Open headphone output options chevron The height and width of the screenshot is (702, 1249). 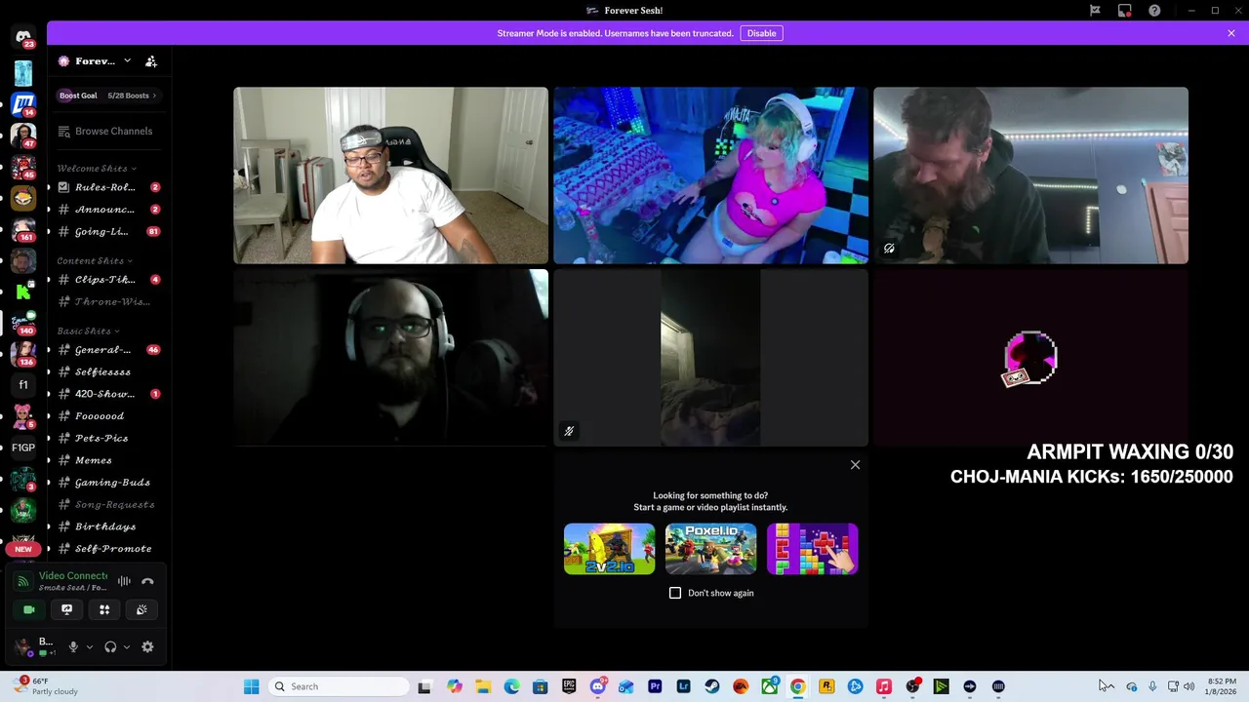coord(127,646)
